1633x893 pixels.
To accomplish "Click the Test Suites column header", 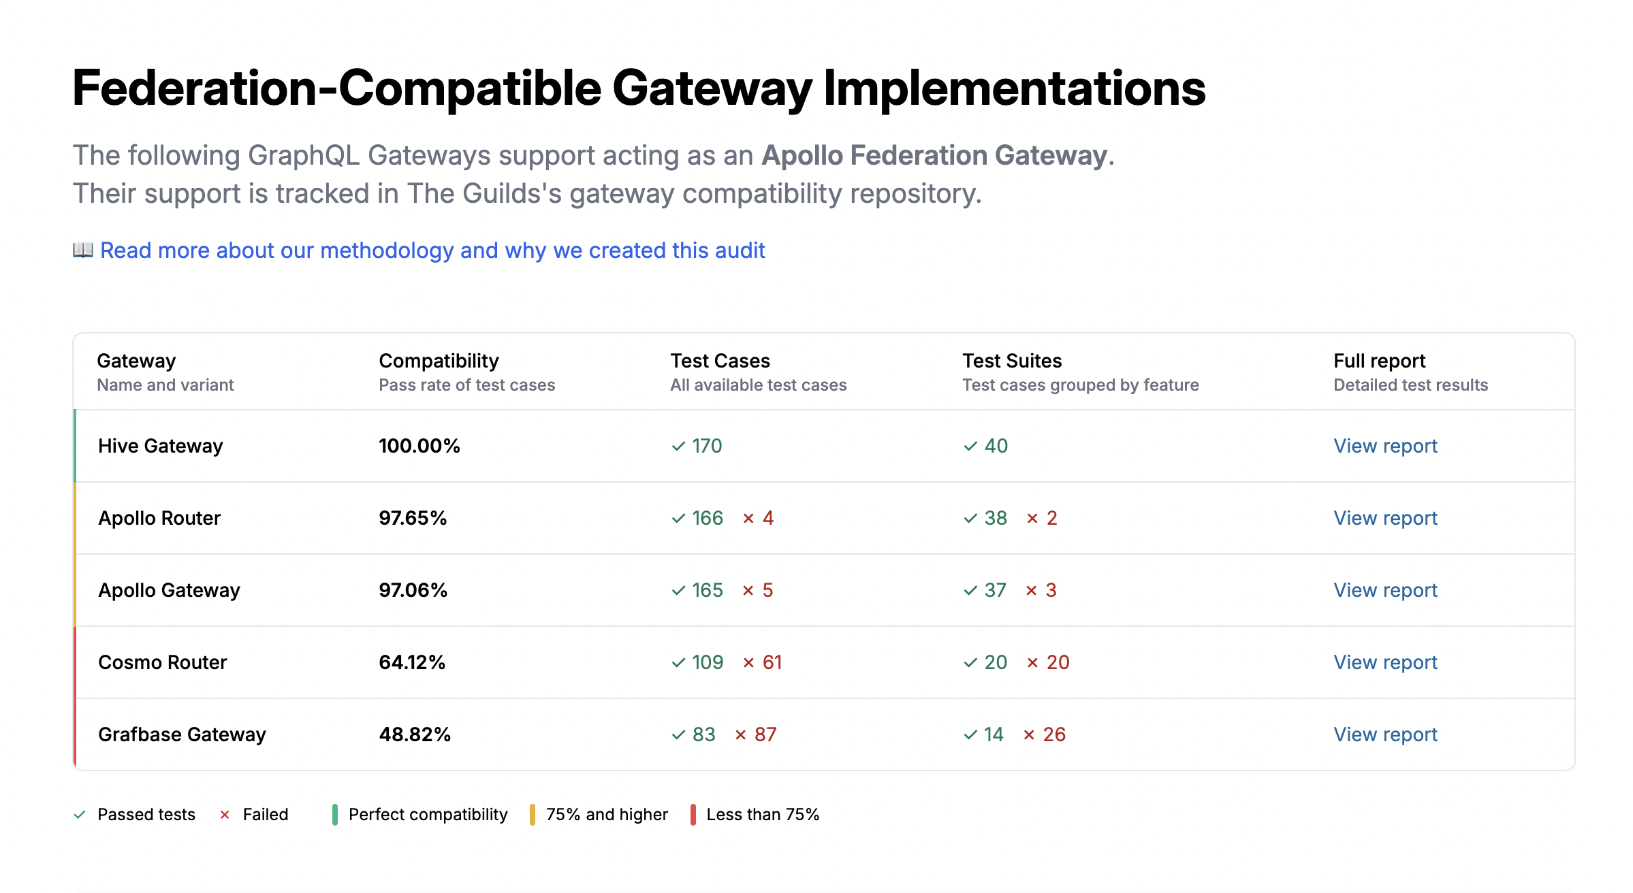I will point(1012,361).
